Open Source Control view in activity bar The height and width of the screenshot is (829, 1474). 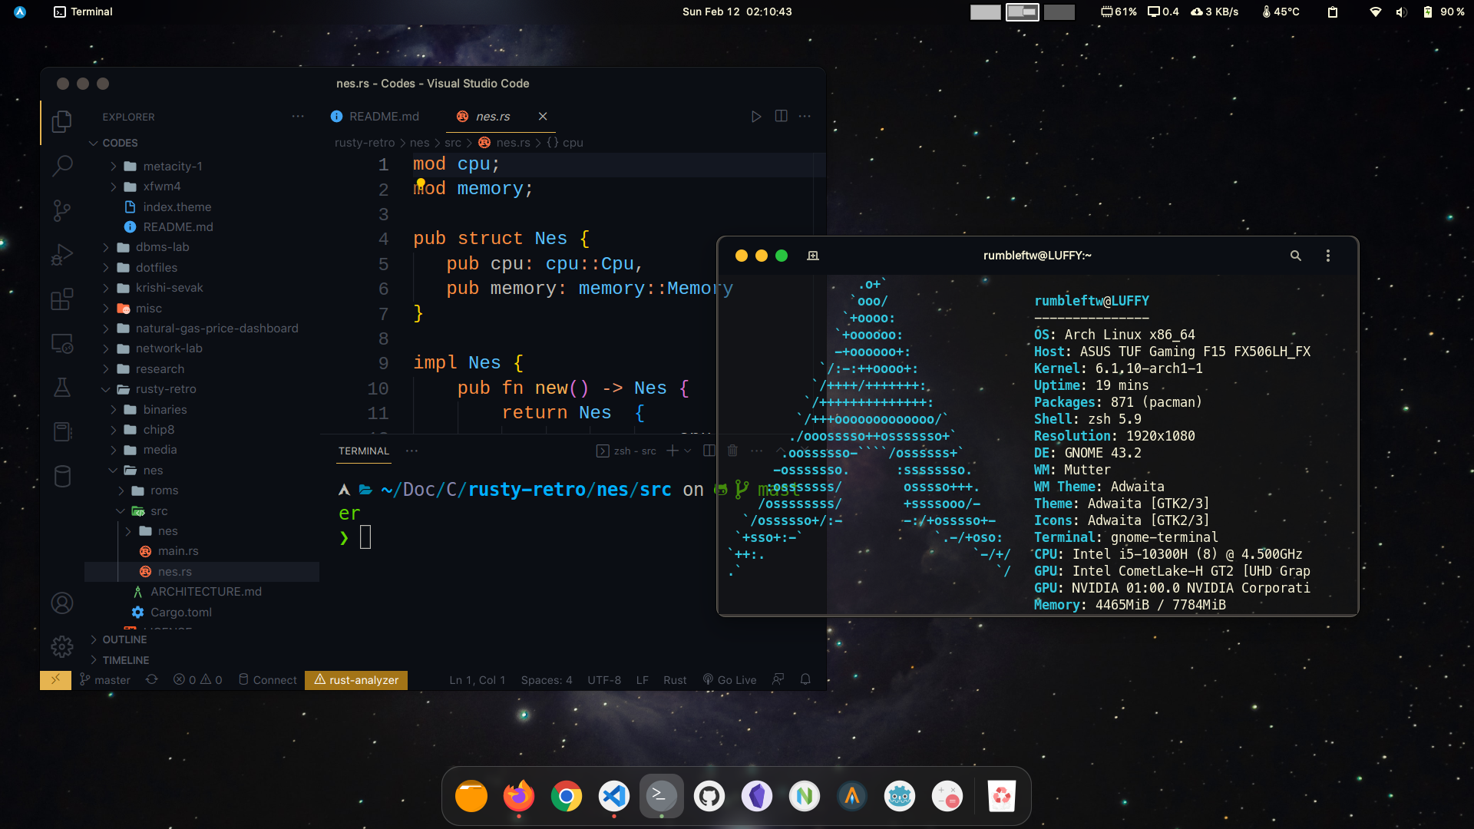[x=62, y=210]
